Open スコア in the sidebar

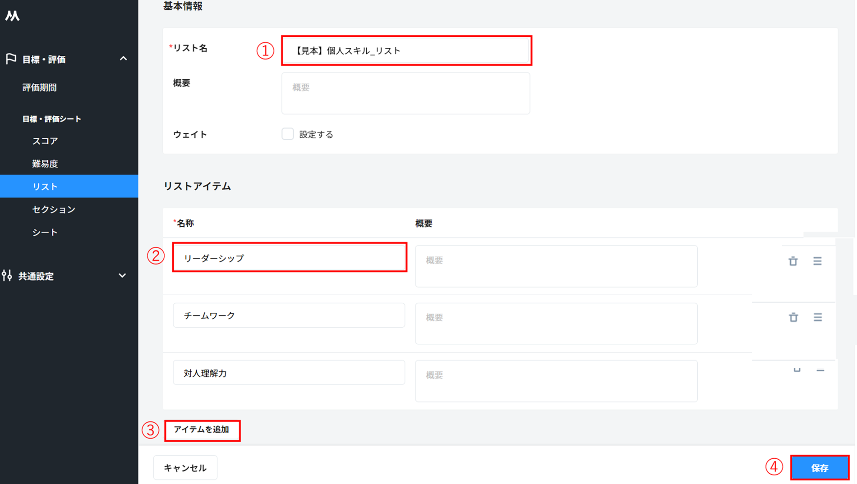point(45,141)
